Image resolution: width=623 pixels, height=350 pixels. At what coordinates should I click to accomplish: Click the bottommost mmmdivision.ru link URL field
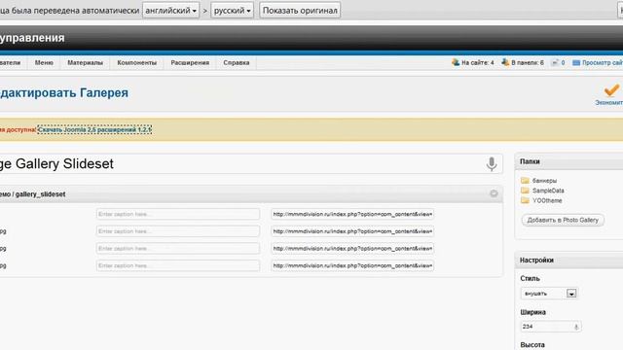pyautogui.click(x=352, y=265)
